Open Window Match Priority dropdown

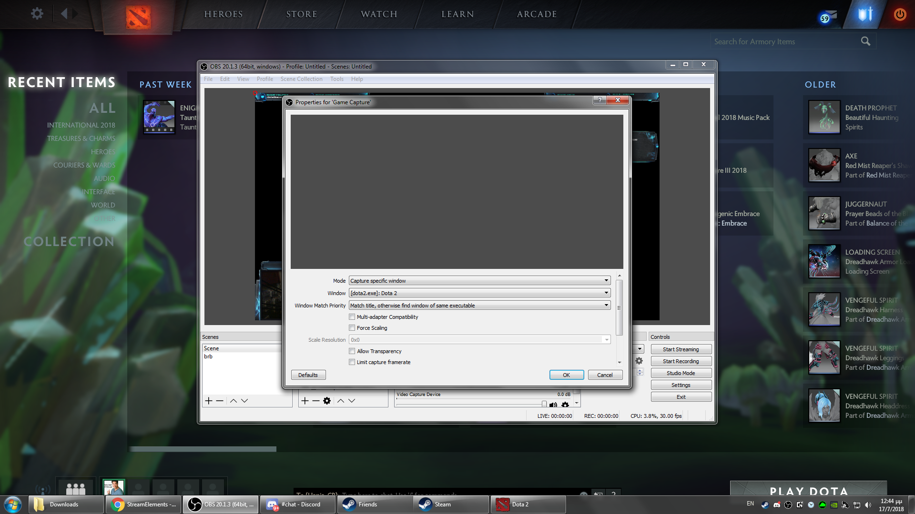click(x=479, y=306)
